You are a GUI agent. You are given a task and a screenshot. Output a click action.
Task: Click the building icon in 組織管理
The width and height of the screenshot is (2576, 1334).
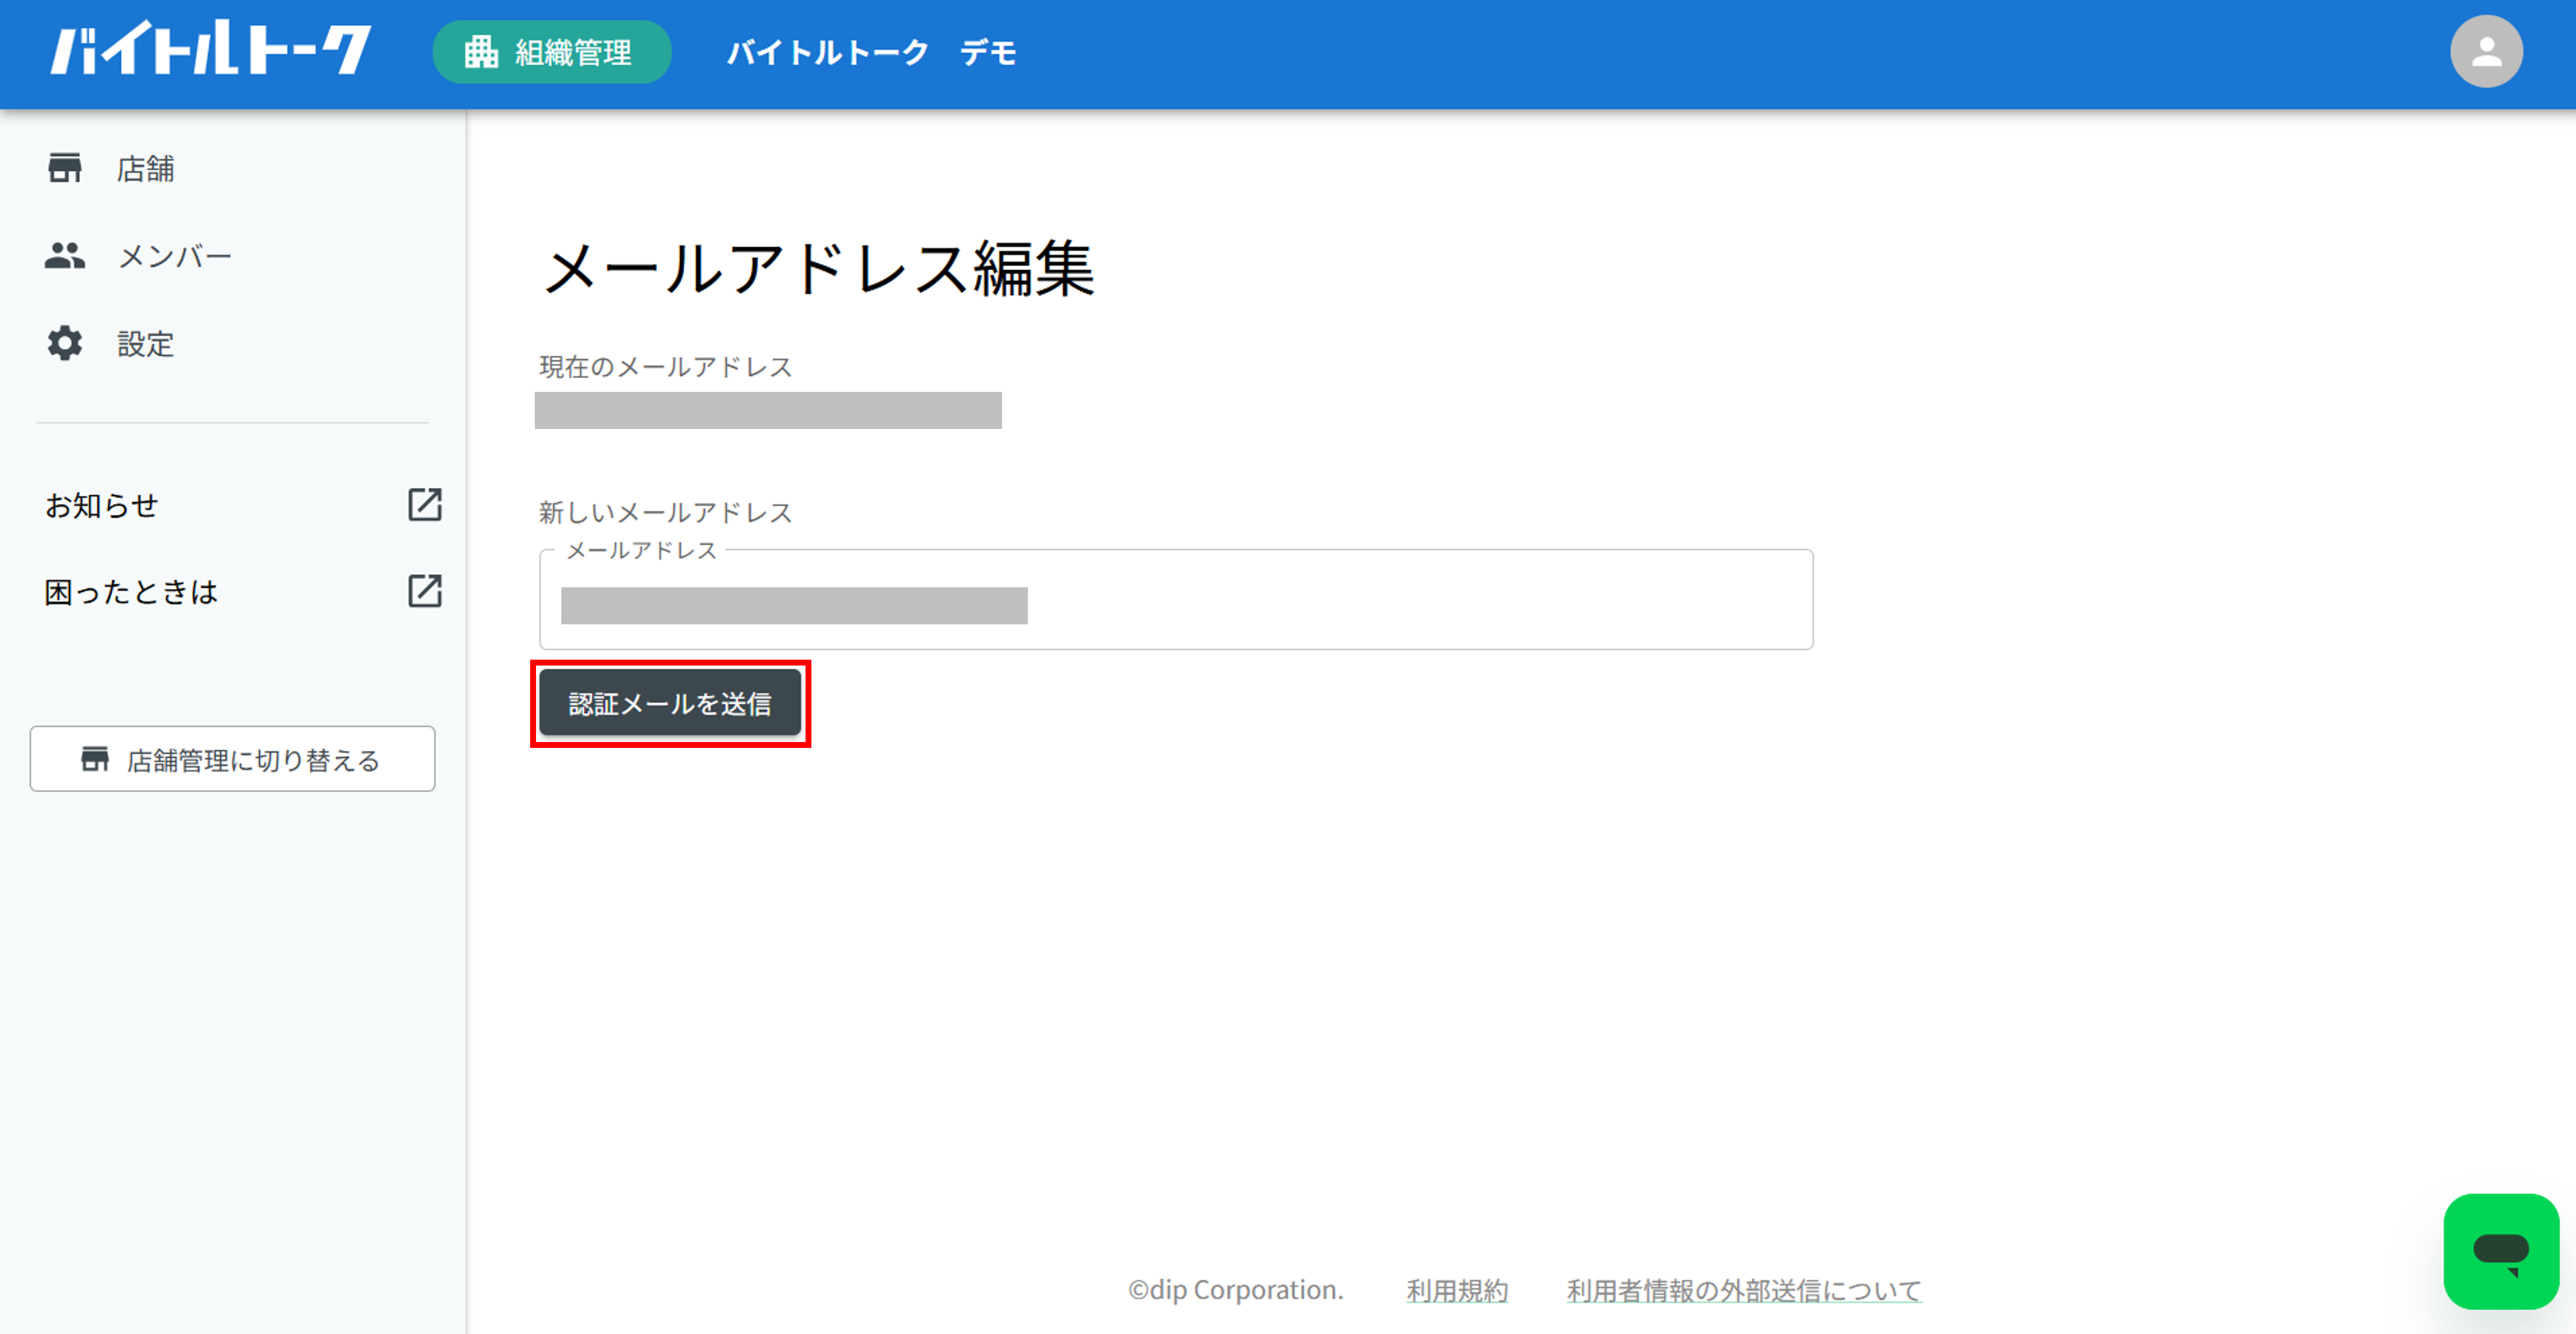481,52
